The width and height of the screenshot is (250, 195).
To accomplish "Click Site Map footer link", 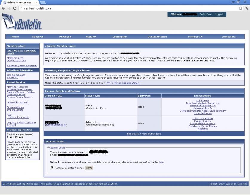I will click(242, 184).
